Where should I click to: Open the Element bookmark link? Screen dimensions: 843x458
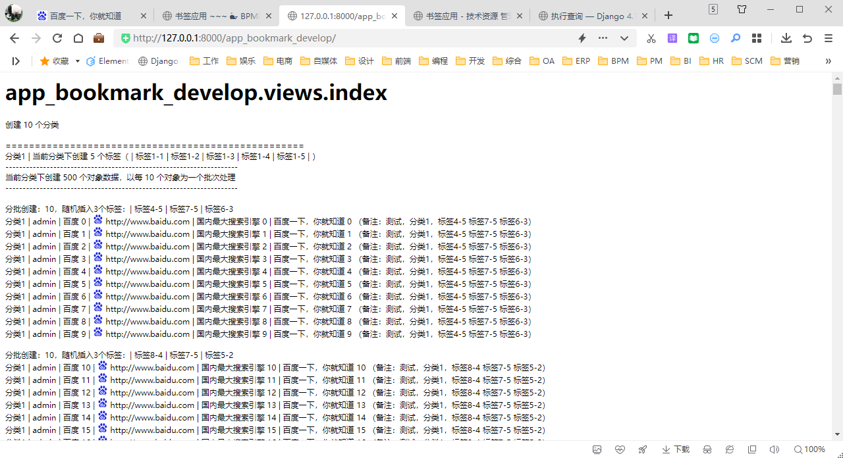coord(107,61)
